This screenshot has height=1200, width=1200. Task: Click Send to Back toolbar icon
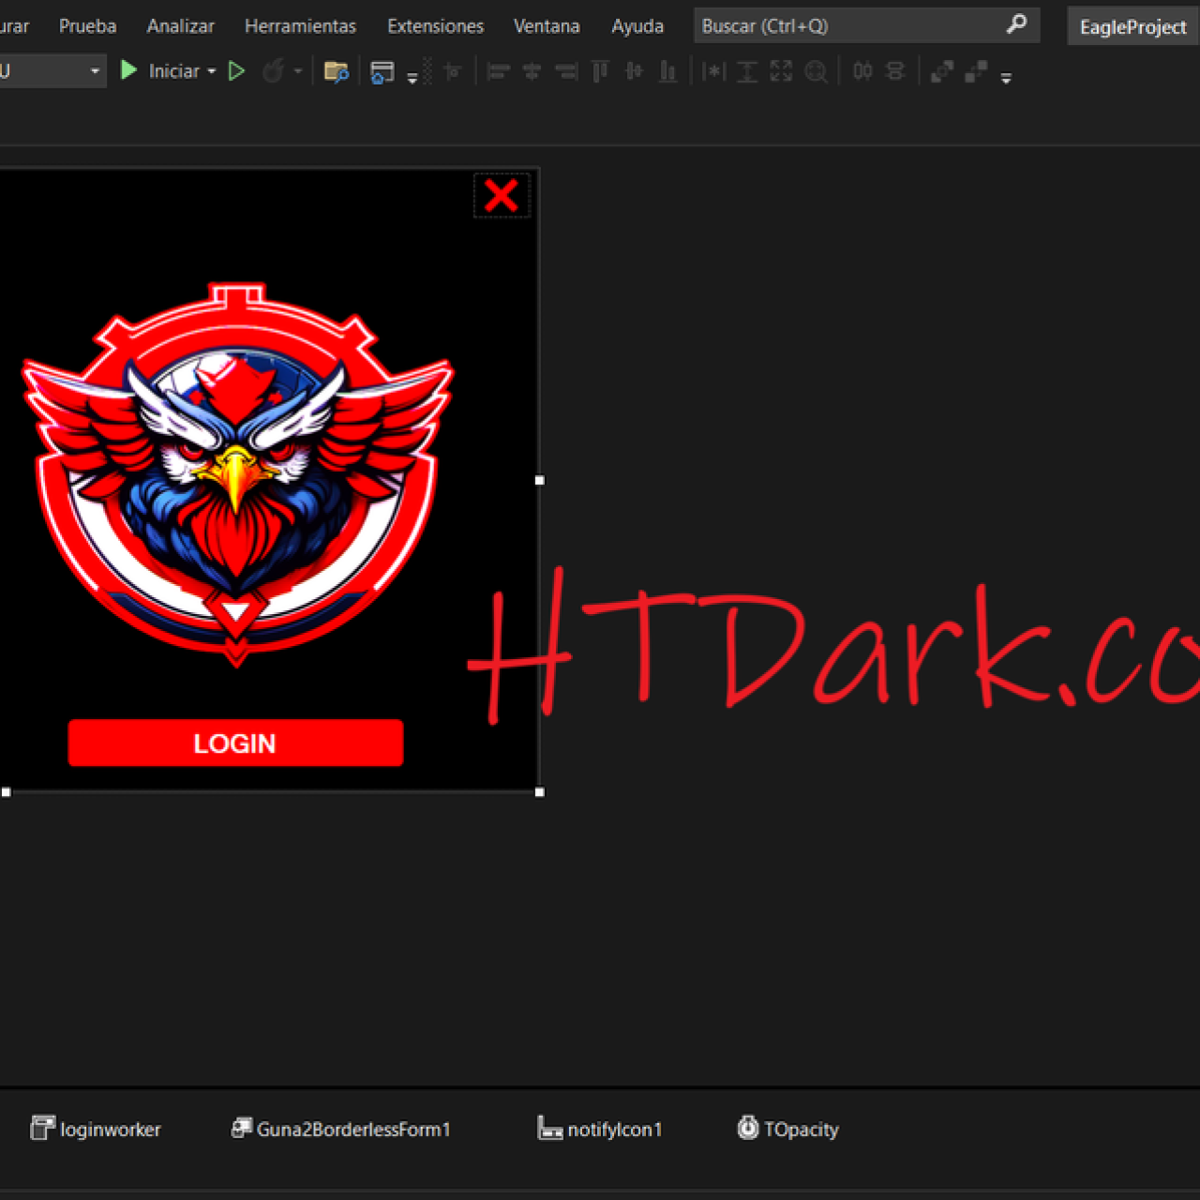976,71
